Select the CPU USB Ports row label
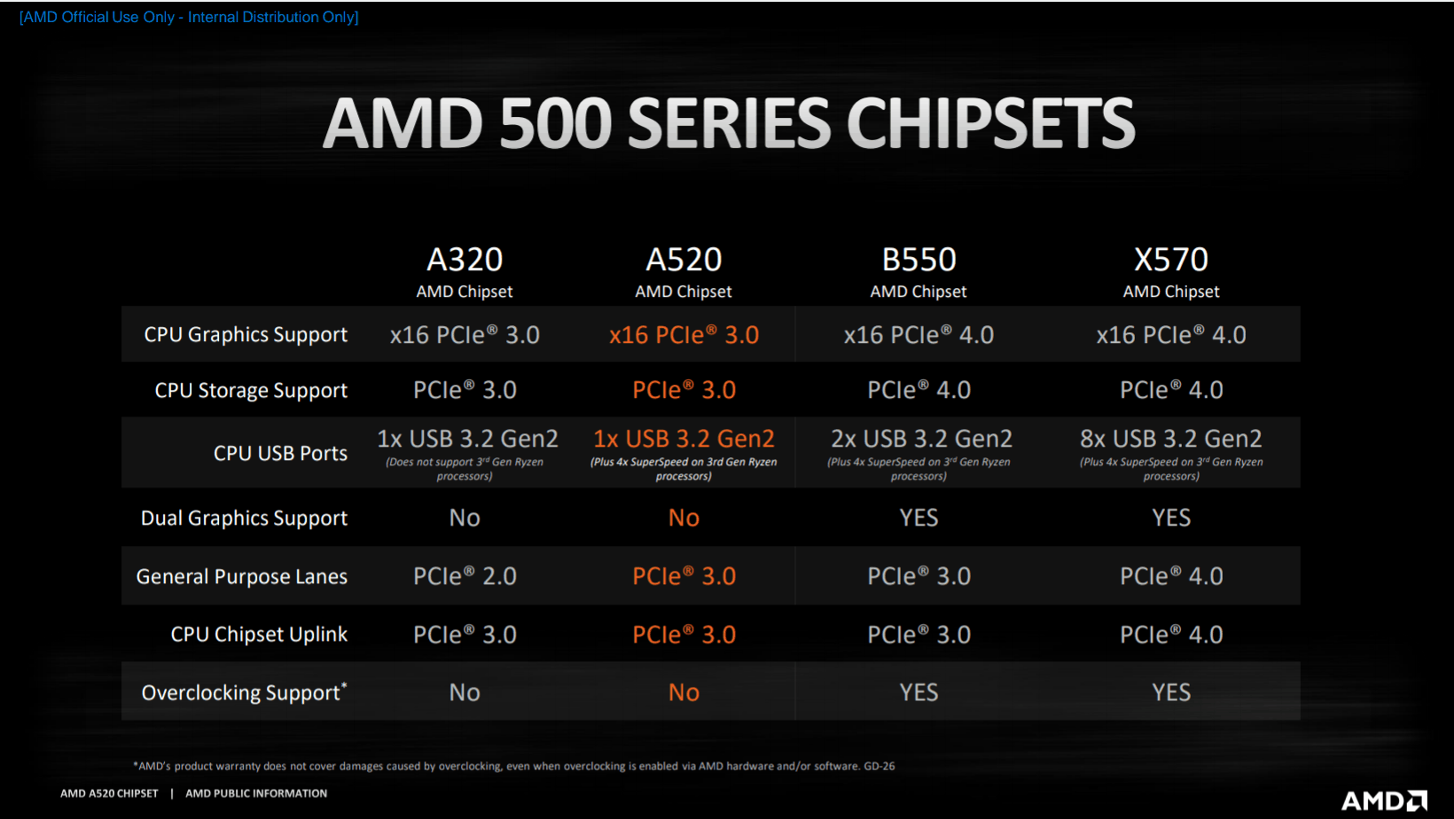 280,453
